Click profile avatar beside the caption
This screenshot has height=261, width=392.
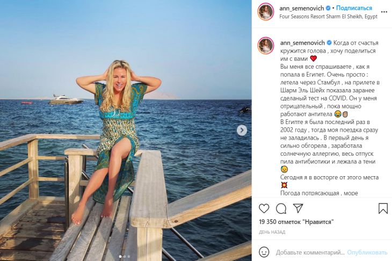tap(265, 45)
